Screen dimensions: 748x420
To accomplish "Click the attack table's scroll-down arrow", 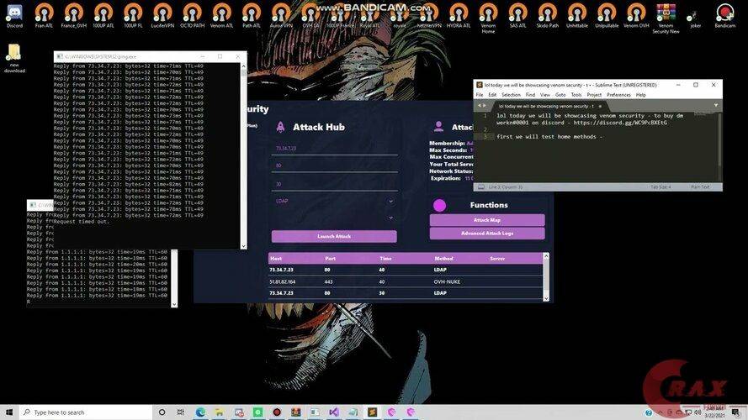I will coord(546,298).
